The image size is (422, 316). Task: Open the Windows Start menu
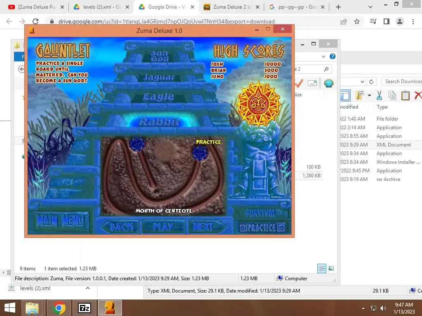(10, 308)
